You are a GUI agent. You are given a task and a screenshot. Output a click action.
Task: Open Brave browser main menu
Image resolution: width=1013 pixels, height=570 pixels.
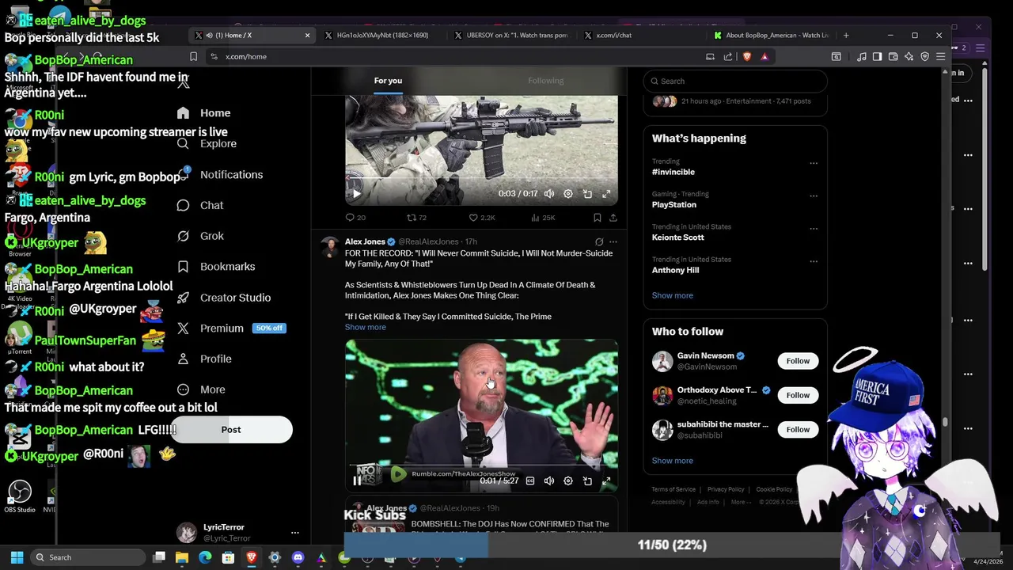pyautogui.click(x=940, y=57)
